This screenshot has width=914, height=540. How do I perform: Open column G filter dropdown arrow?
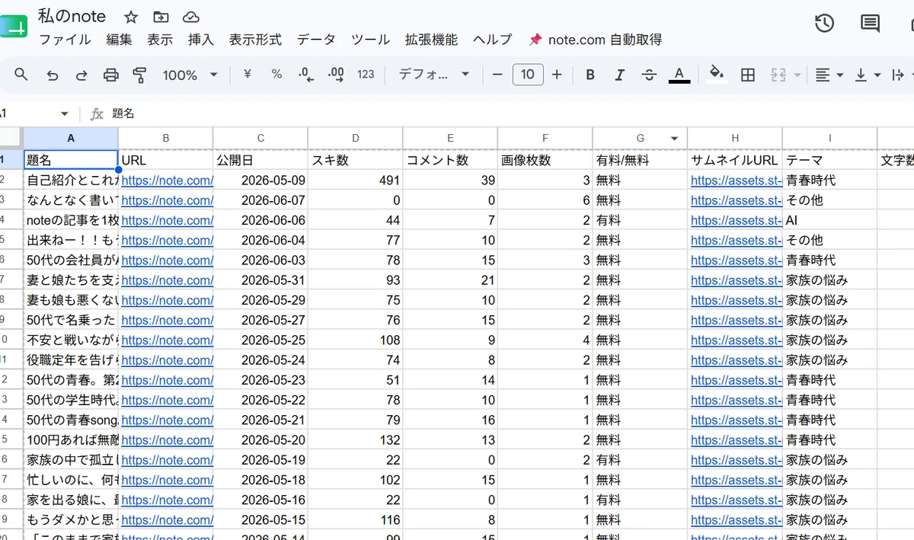pos(674,138)
